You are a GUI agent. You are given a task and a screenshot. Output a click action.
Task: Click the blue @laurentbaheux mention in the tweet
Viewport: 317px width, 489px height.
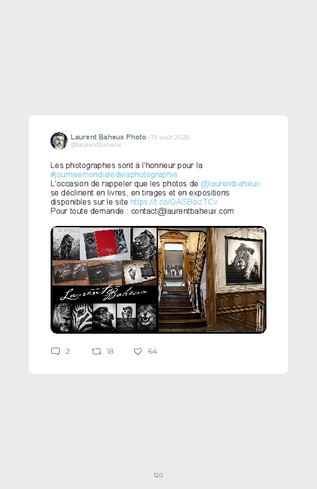pos(230,184)
